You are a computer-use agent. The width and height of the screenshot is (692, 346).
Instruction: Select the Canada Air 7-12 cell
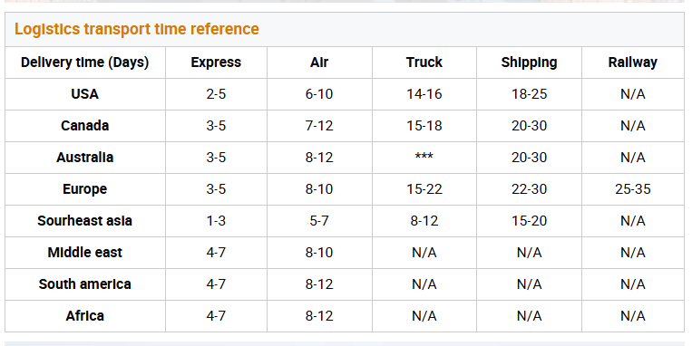tap(319, 126)
